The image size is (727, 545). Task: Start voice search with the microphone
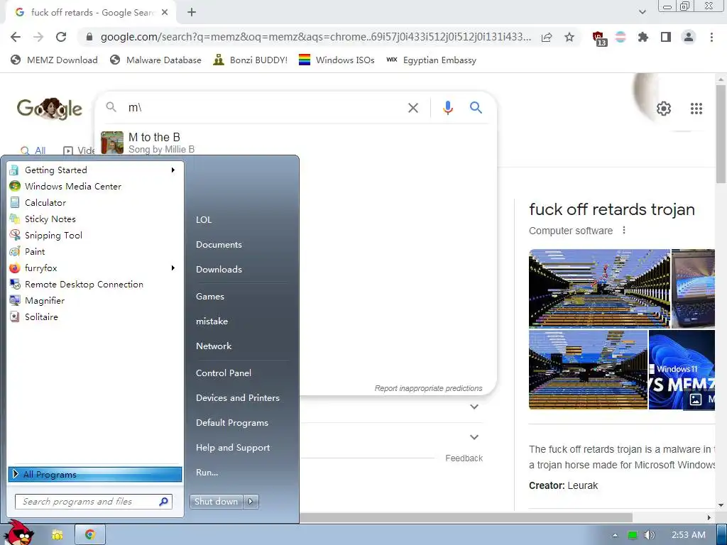[447, 108]
